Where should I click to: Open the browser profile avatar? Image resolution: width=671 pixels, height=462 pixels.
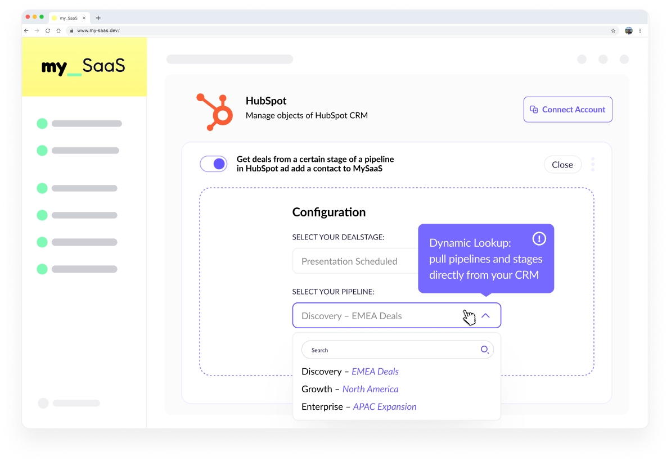click(x=628, y=30)
